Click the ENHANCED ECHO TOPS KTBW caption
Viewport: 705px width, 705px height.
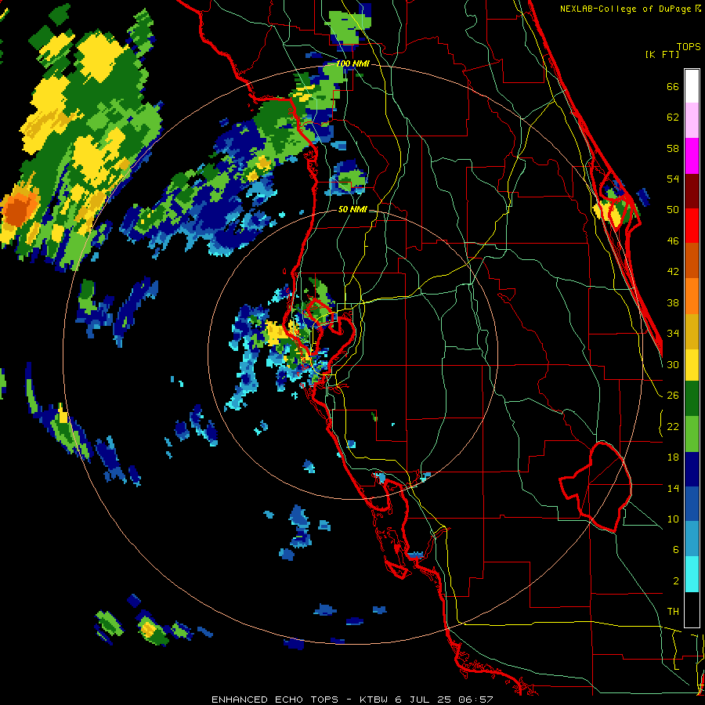[352, 700]
